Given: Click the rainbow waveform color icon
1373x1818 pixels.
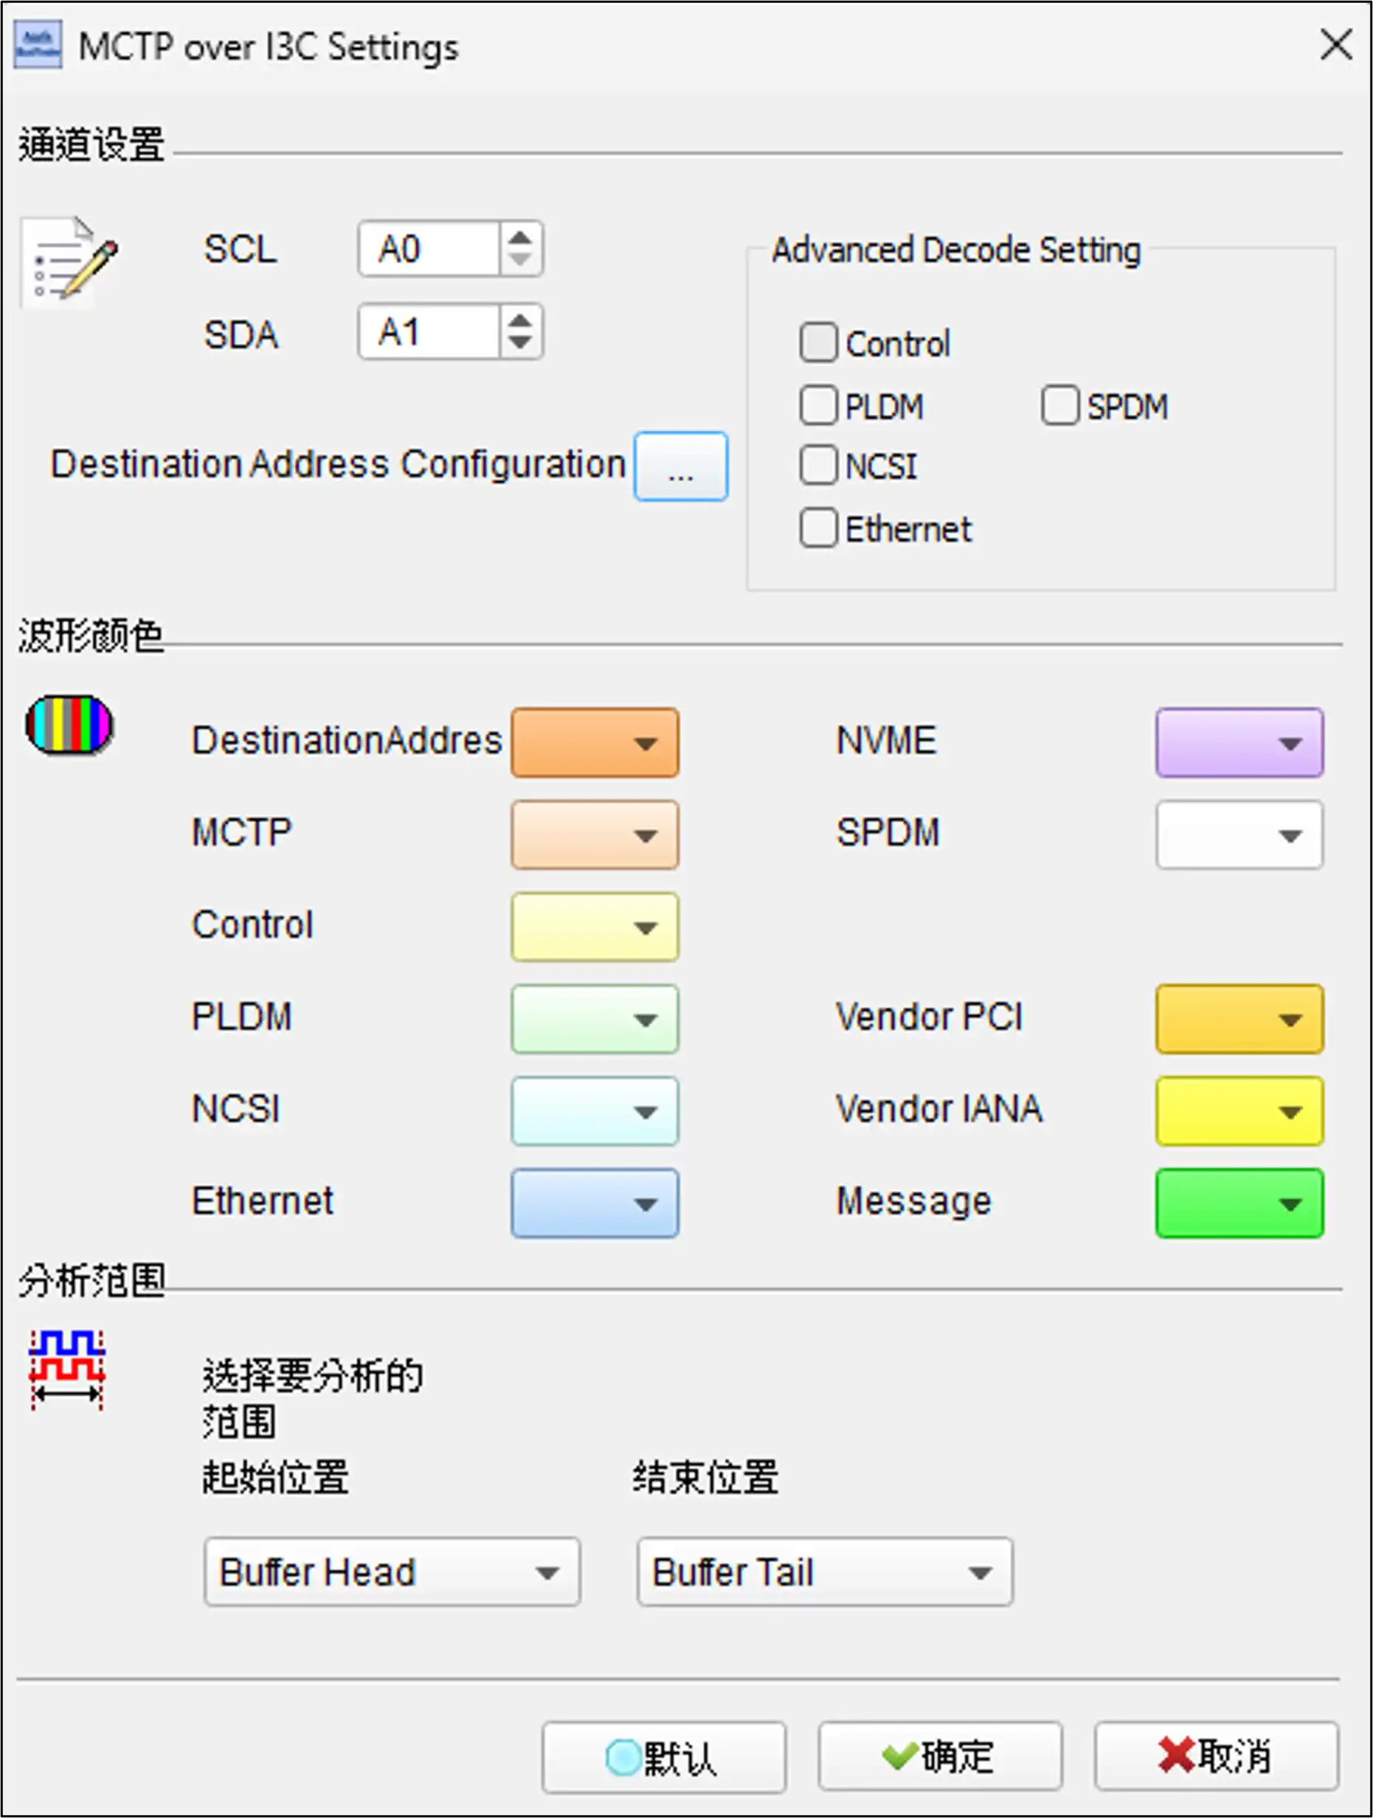Looking at the screenshot, I should (70, 725).
